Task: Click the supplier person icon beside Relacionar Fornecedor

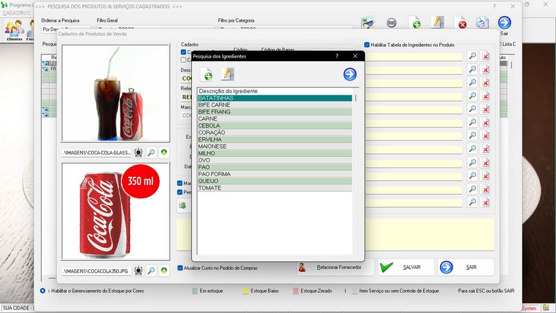Action: (x=302, y=267)
